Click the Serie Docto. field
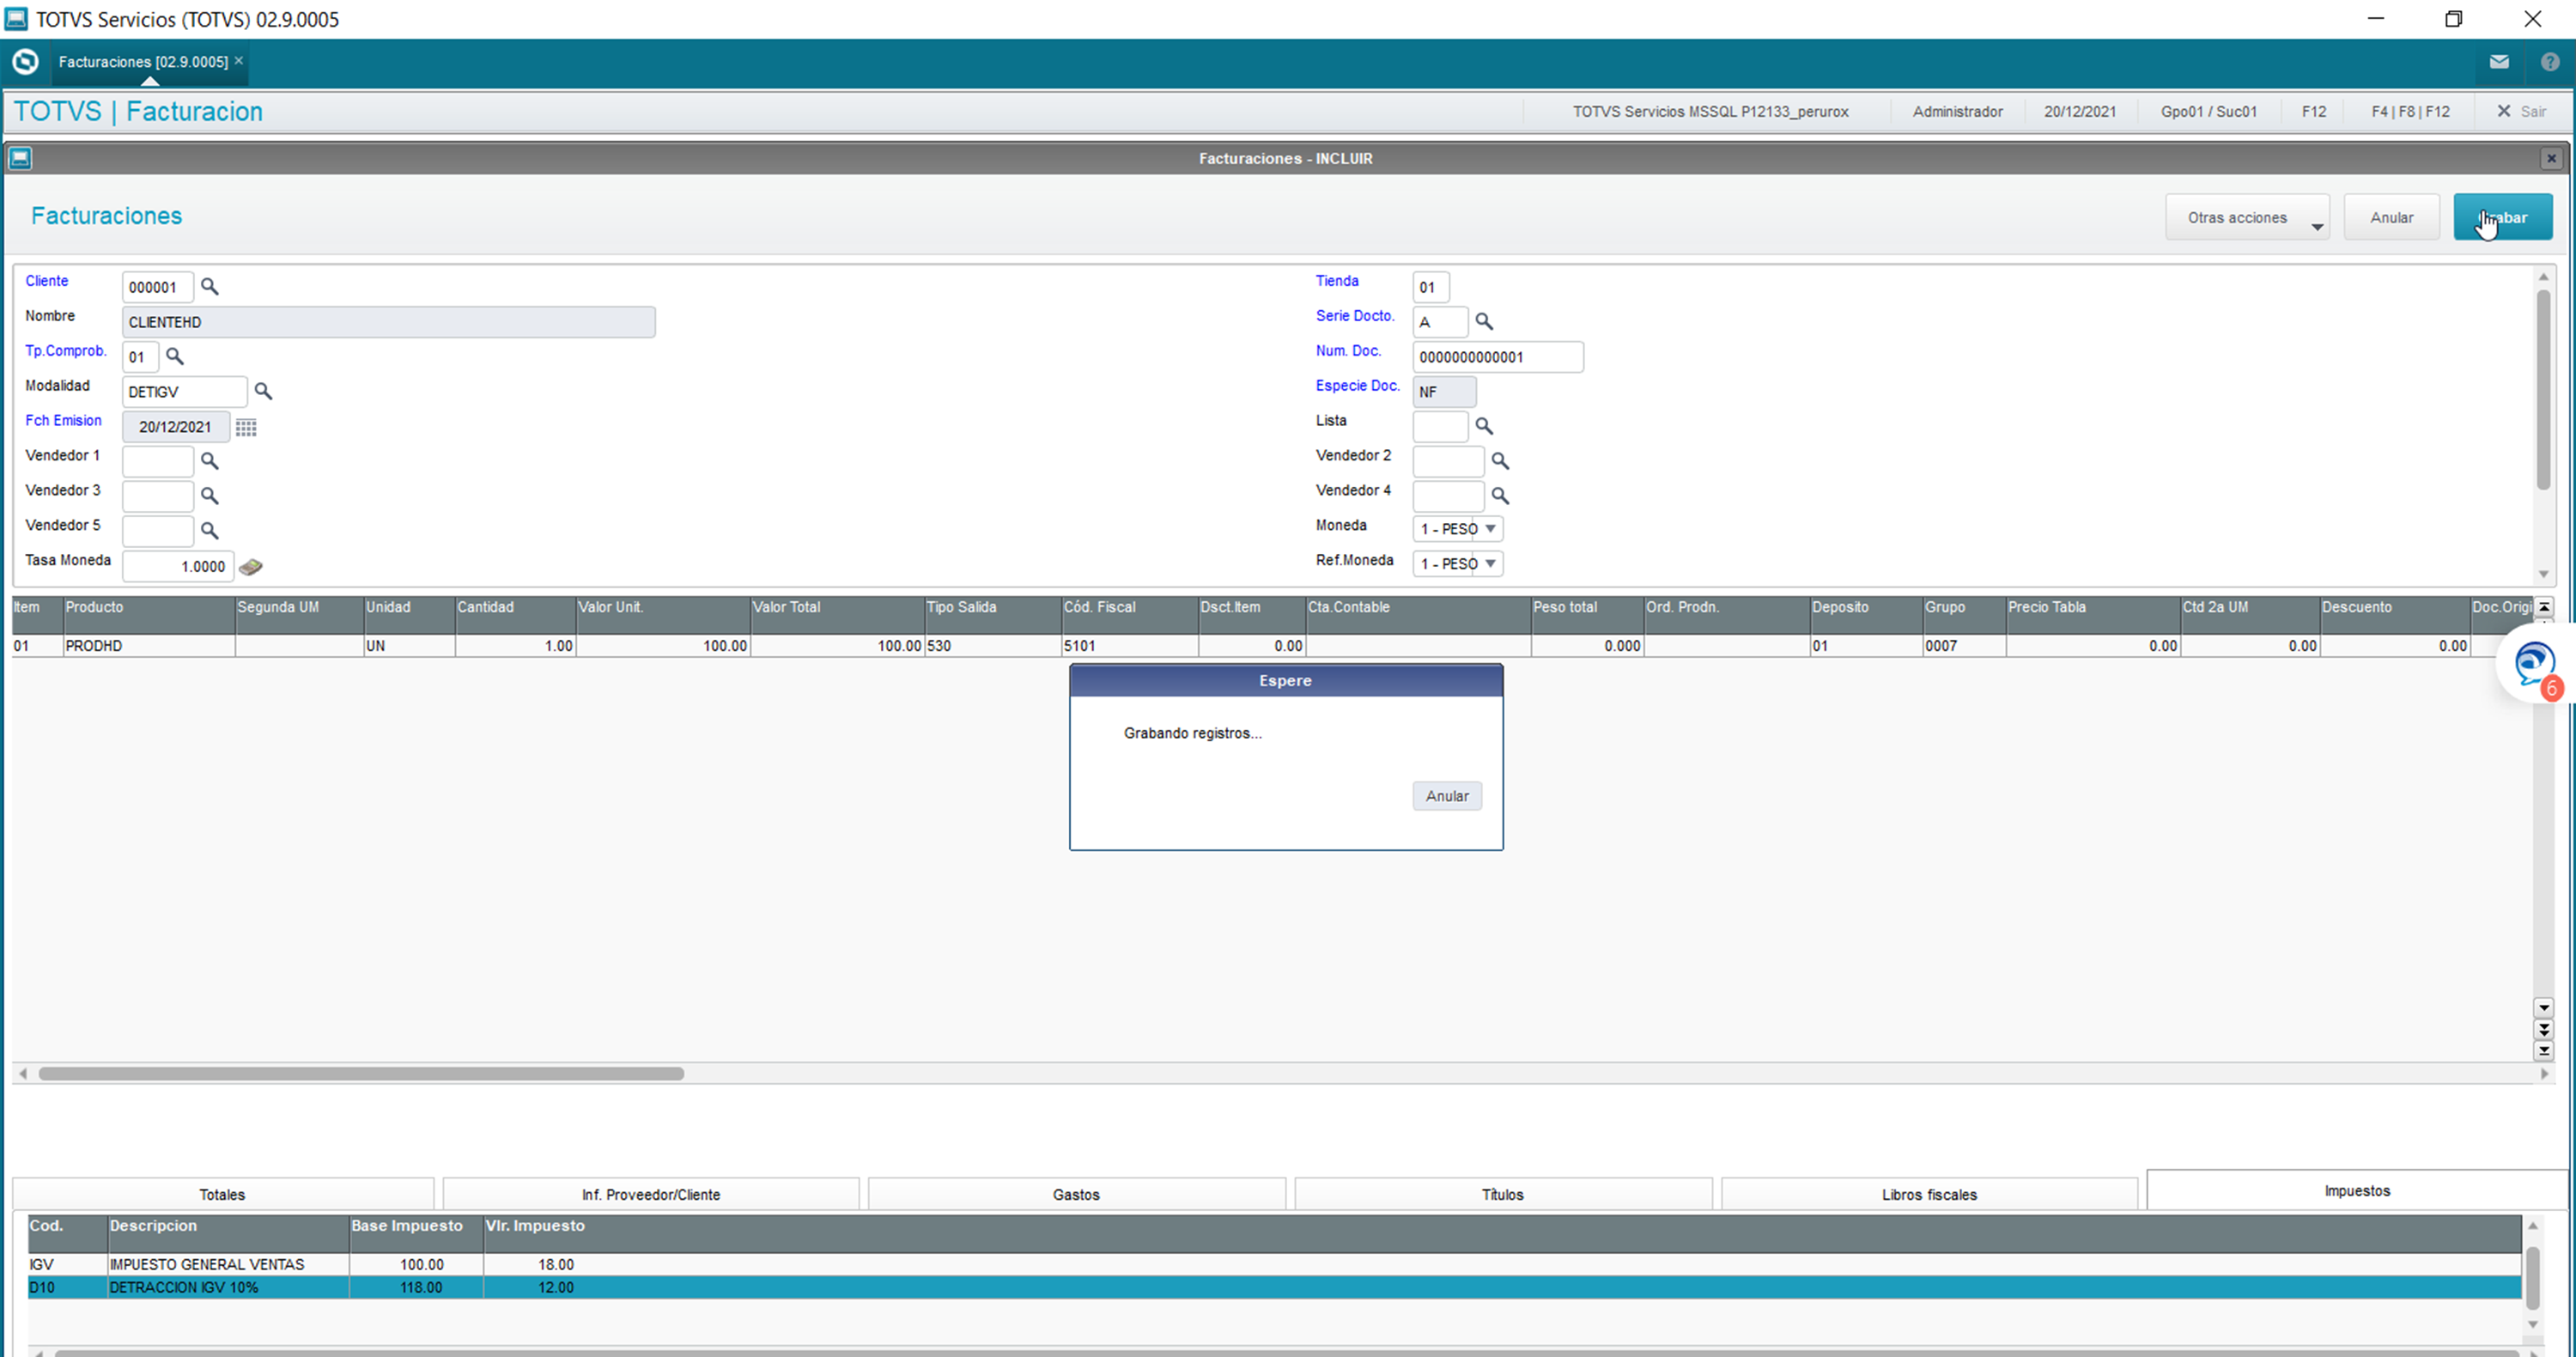 pos(1440,322)
